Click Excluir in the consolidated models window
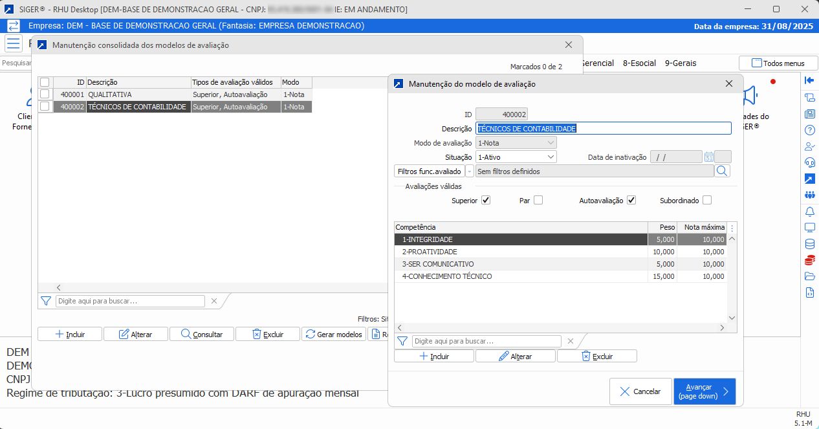 point(268,334)
